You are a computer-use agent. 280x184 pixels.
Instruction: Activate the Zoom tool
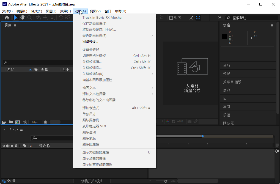tap(29, 18)
